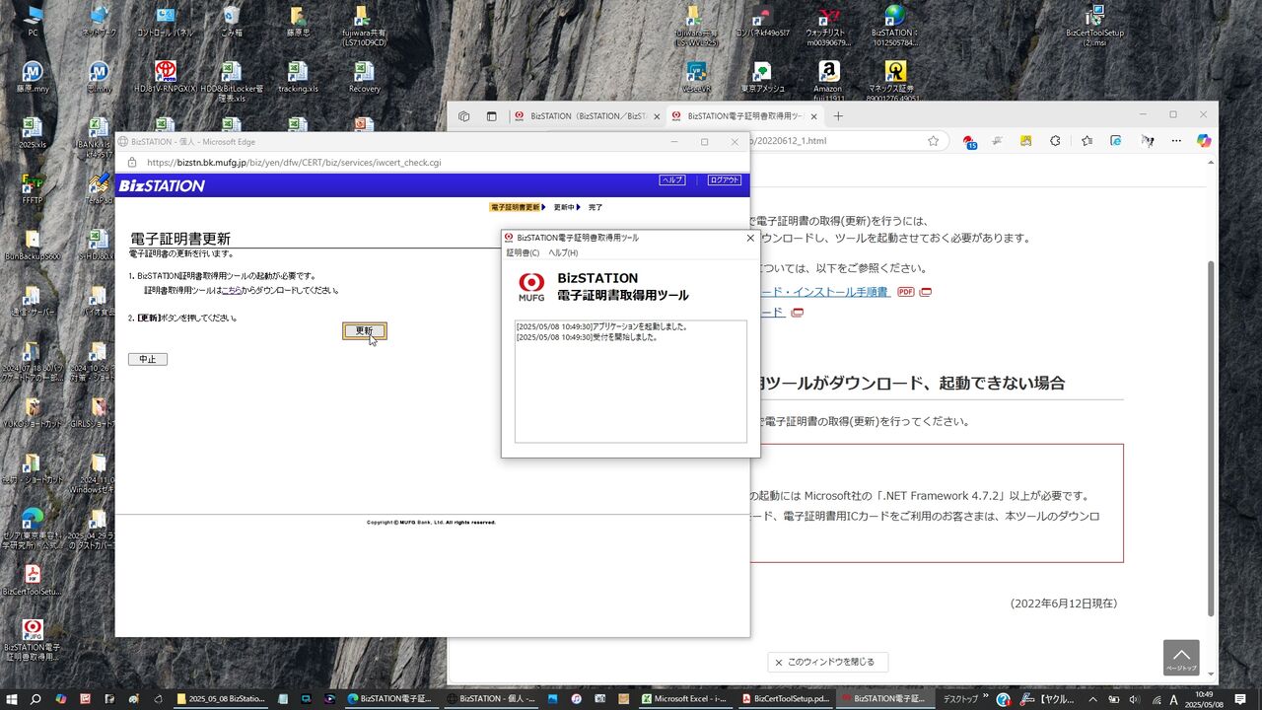Open the ごみ箱 recycle bin icon

click(x=232, y=21)
